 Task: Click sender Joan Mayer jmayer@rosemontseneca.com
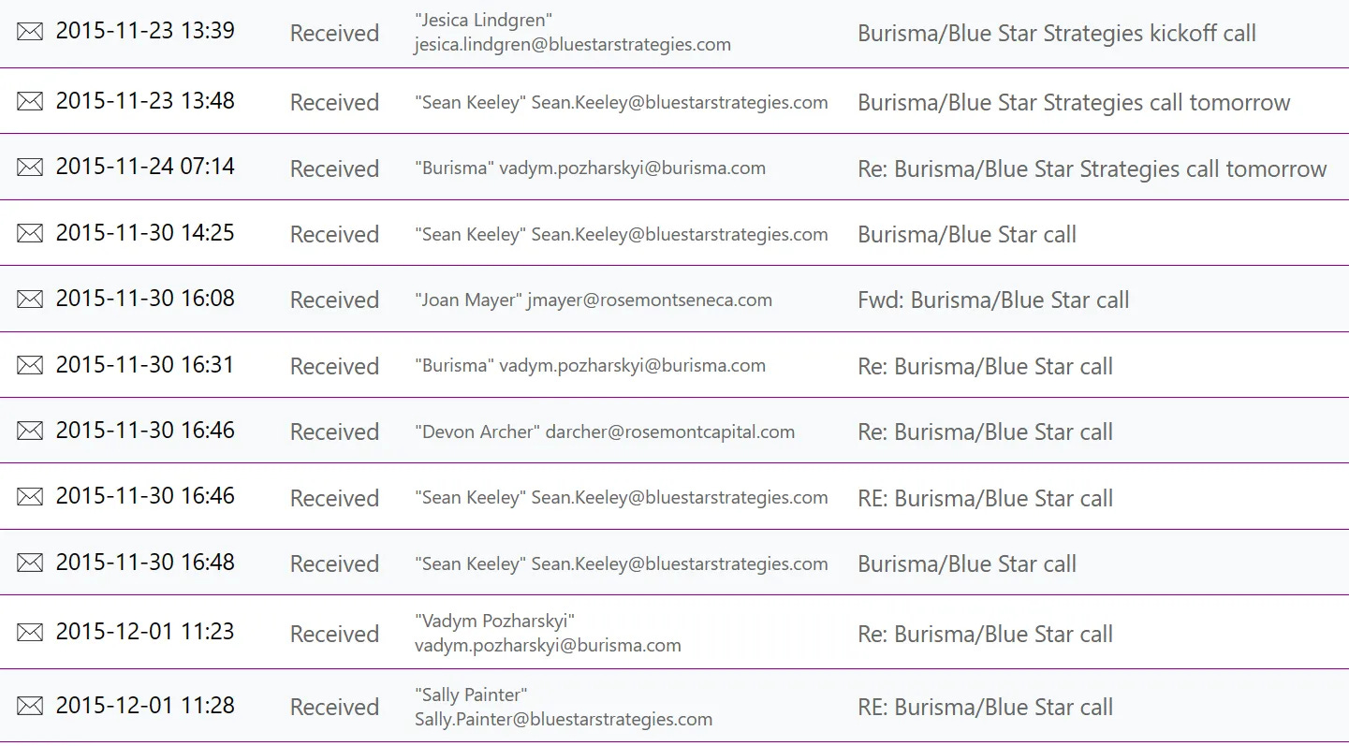[x=594, y=300]
